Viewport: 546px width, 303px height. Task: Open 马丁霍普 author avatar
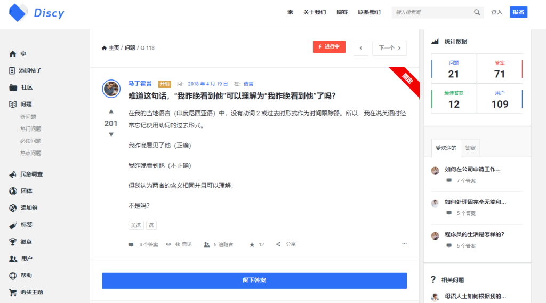111,89
